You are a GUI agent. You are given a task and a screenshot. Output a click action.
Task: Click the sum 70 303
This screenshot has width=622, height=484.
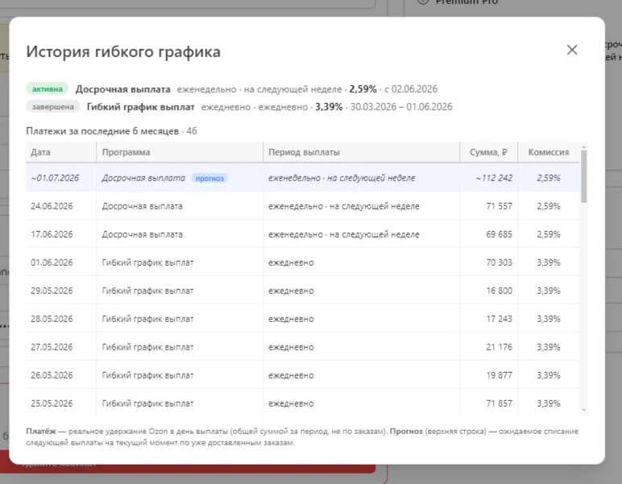499,263
